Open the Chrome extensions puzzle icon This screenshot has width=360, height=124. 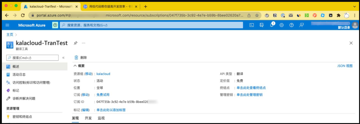[x=338, y=15]
